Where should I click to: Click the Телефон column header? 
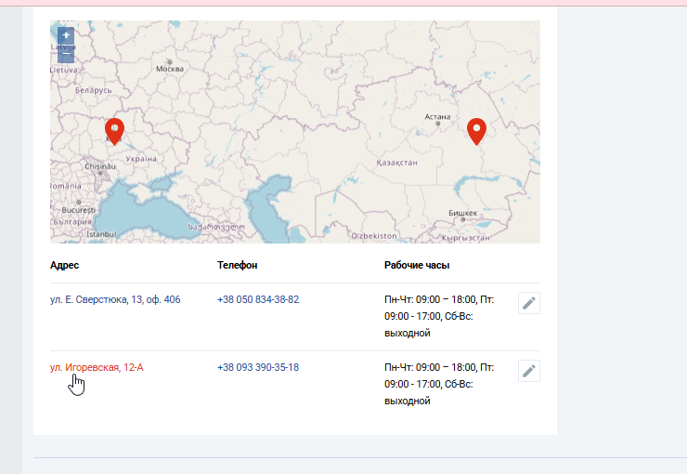[x=237, y=265]
